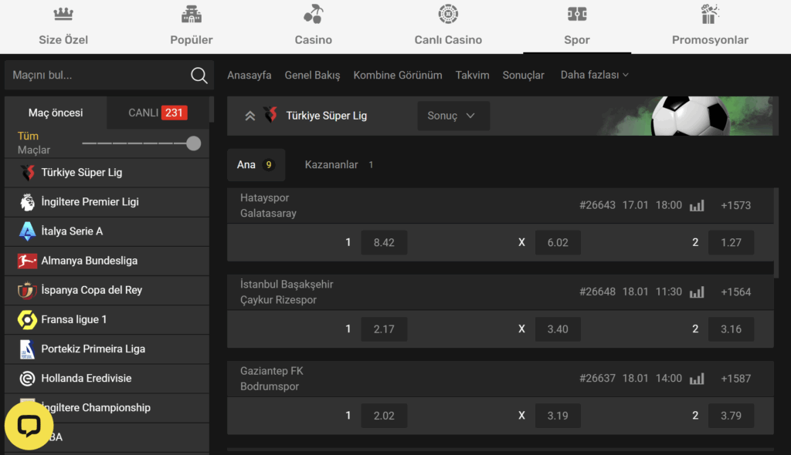Screen dimensions: 791x455
Task: Click the İspanya Copa del Rey logo
Action: click(27, 290)
